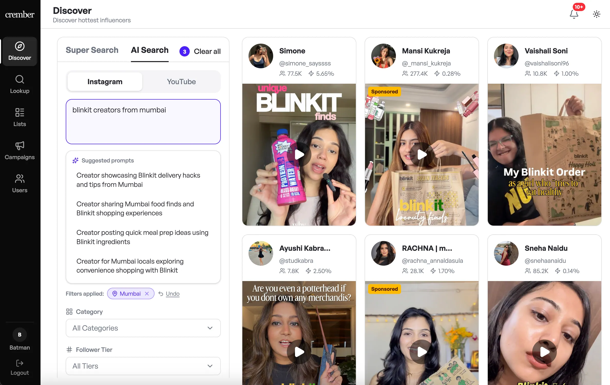
Task: Click Ayushi Kabra's avatar
Action: click(261, 253)
